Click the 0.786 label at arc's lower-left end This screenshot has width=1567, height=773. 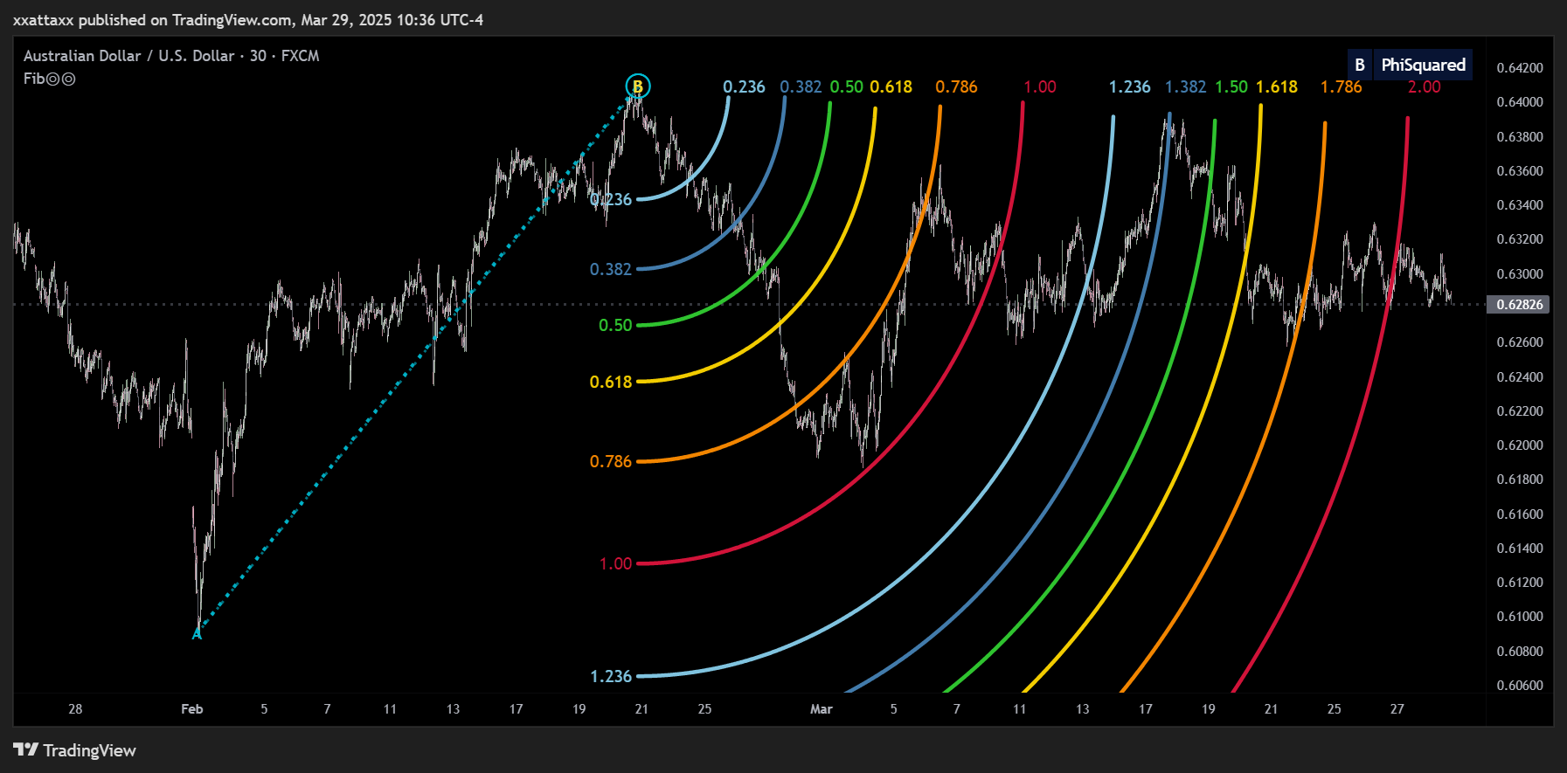tap(611, 461)
